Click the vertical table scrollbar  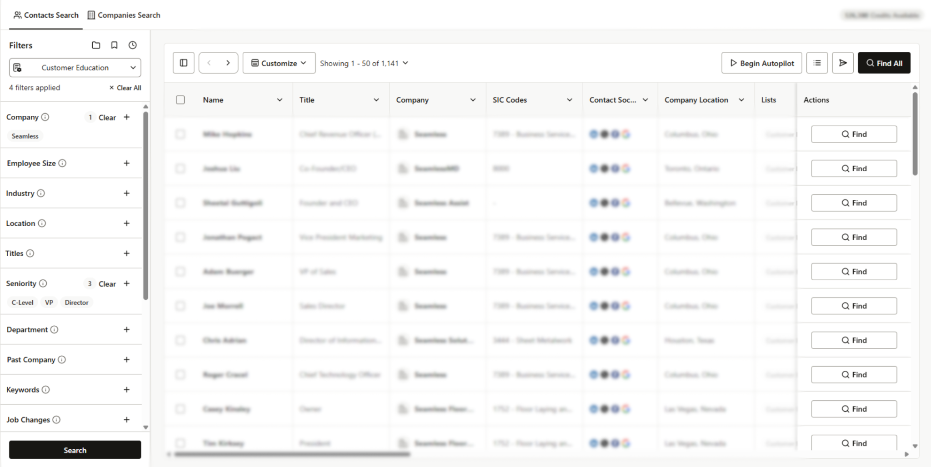tap(915, 134)
